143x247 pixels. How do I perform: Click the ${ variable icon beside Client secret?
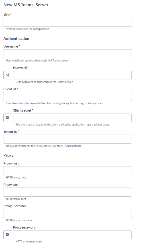coord(8,118)
